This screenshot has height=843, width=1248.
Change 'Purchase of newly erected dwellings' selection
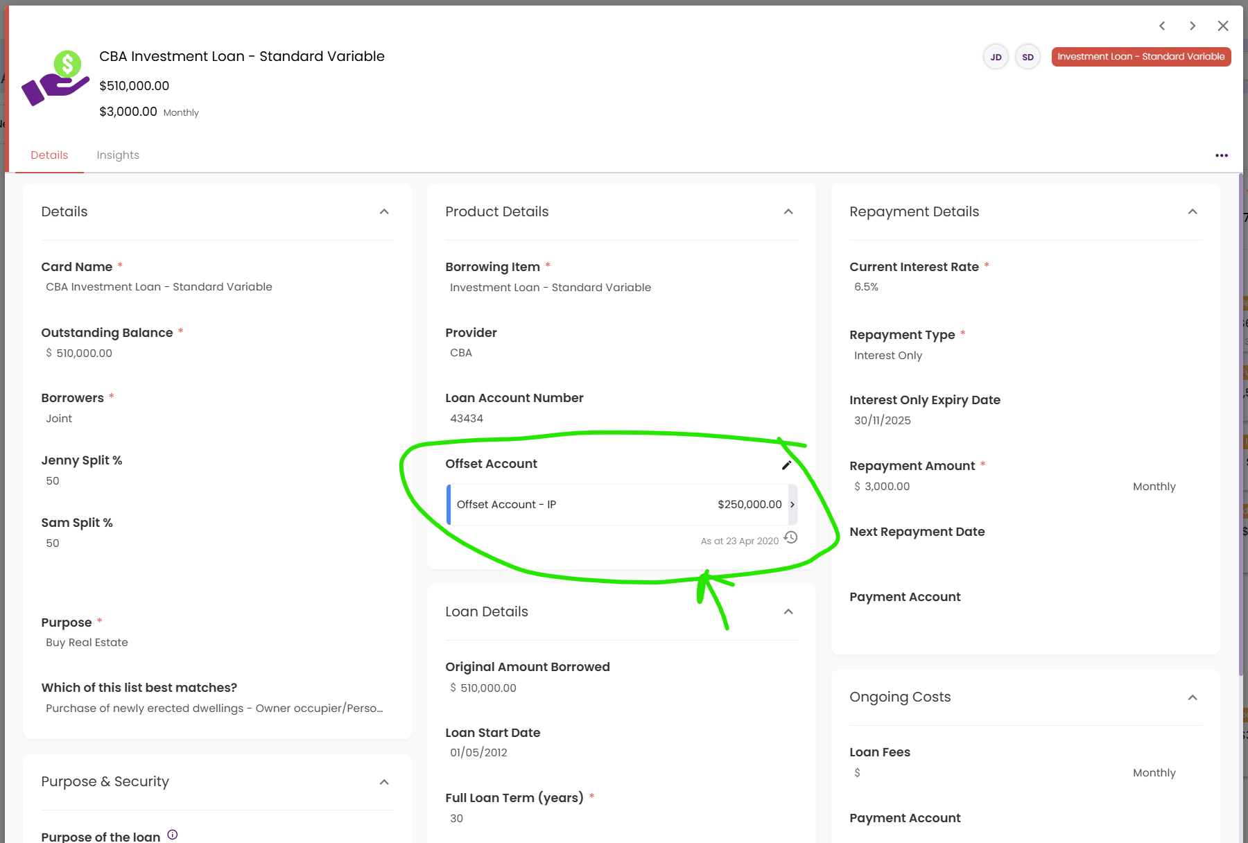click(214, 709)
